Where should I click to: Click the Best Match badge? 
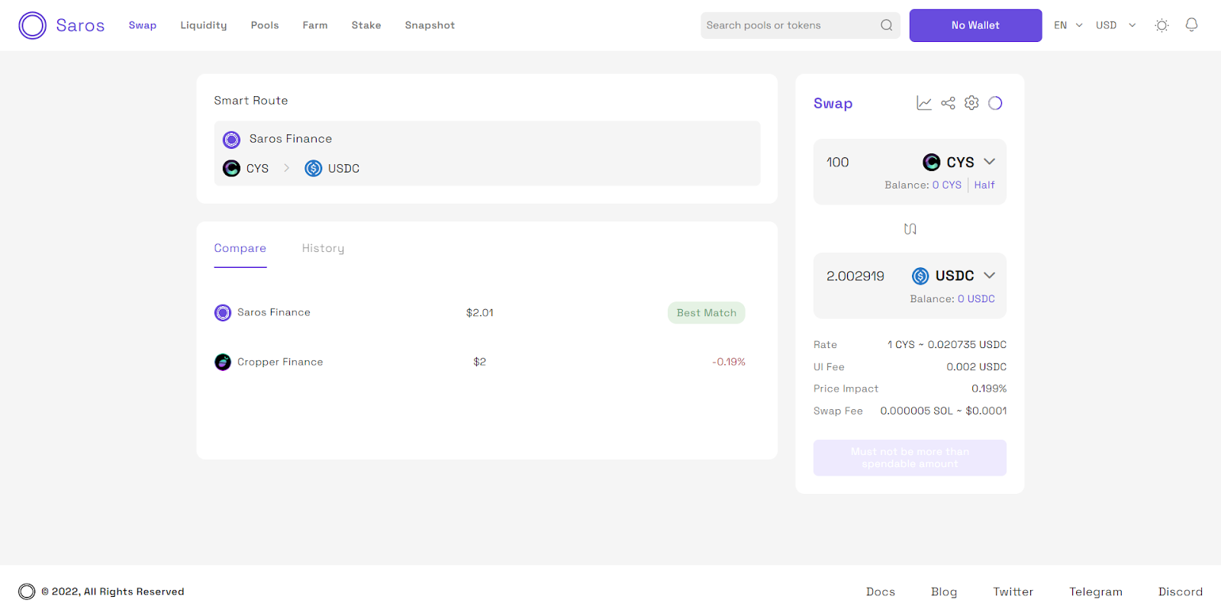(x=707, y=313)
